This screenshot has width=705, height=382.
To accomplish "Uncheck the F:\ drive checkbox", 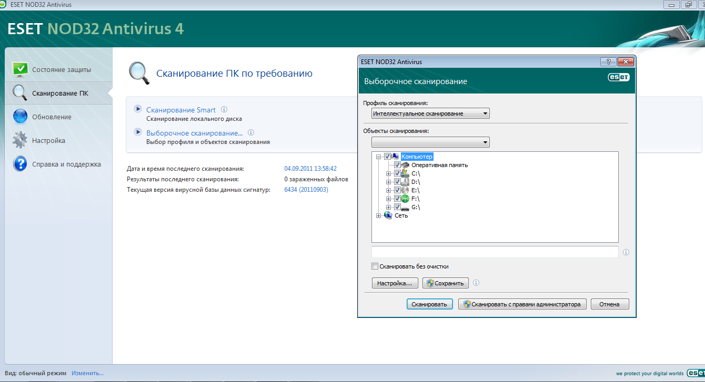I will click(x=397, y=199).
